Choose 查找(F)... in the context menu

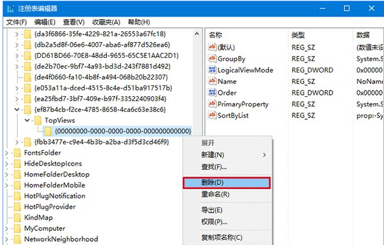coord(227,167)
